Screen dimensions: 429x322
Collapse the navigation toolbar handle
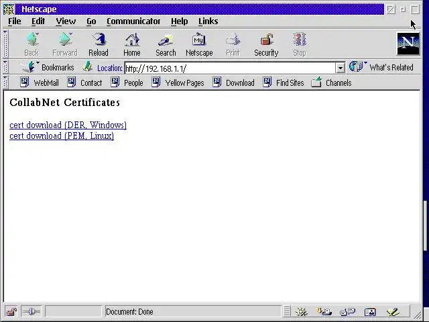click(x=5, y=44)
